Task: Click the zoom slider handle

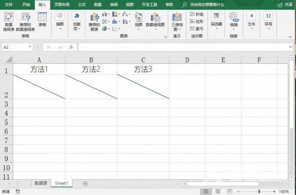Action: (259, 192)
